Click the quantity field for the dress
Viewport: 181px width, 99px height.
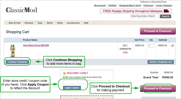(151, 46)
